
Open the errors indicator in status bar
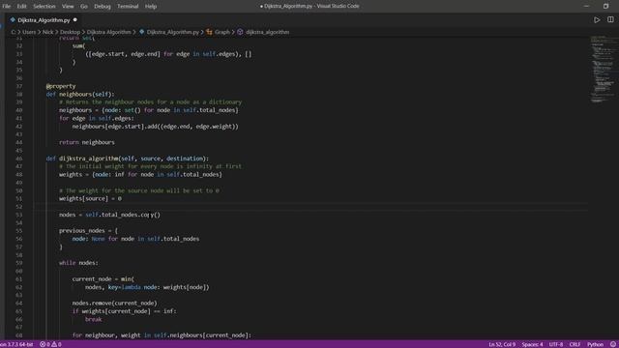pos(44,344)
